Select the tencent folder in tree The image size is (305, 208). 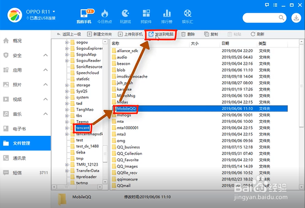(83, 128)
